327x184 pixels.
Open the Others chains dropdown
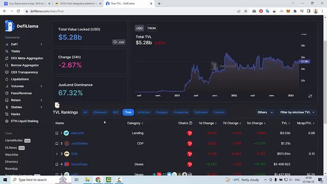[265, 112]
